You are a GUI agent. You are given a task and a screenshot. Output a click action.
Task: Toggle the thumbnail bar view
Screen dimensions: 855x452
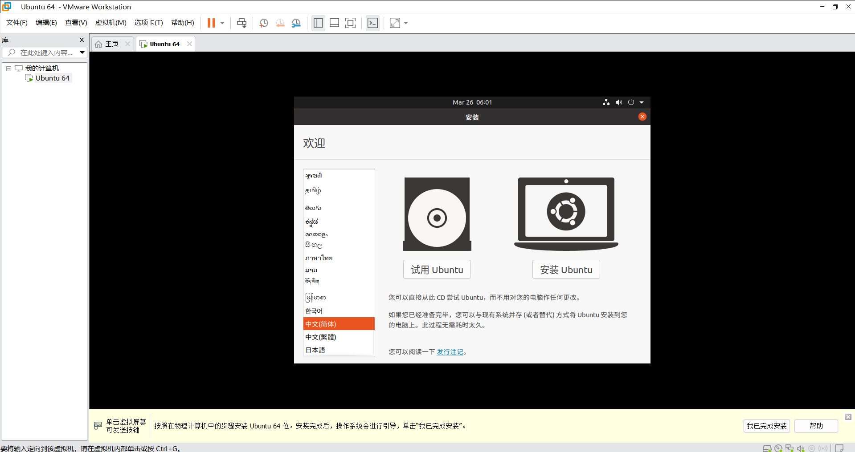coord(334,23)
